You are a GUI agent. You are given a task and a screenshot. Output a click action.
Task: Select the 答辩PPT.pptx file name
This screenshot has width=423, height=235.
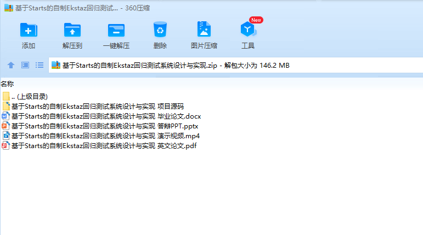[105, 126]
